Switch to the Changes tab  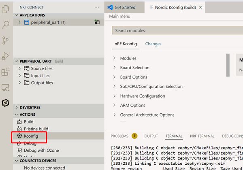pyautogui.click(x=153, y=44)
